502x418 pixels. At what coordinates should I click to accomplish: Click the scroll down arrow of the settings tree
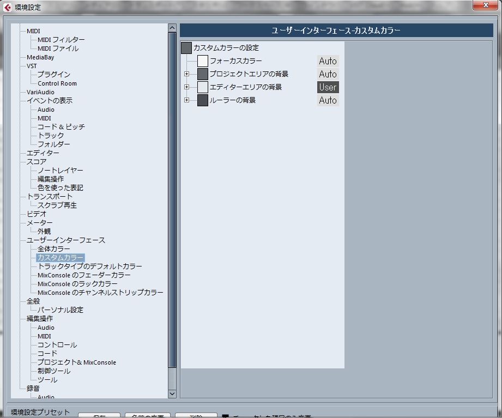172,393
